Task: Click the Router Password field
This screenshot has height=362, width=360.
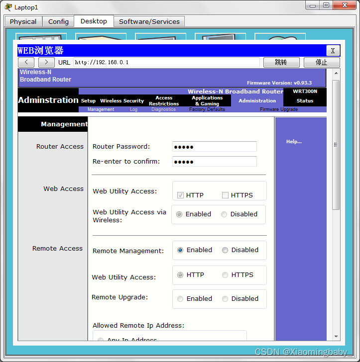Action: point(214,146)
